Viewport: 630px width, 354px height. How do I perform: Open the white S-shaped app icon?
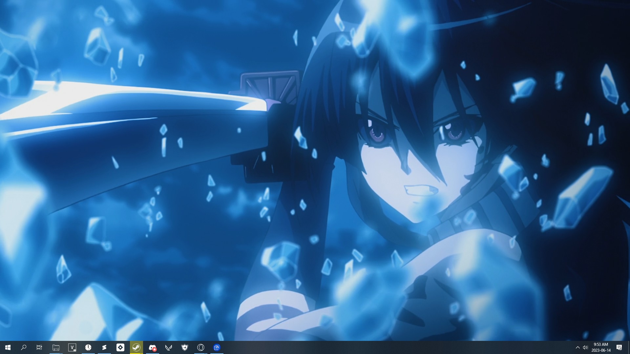[104, 347]
